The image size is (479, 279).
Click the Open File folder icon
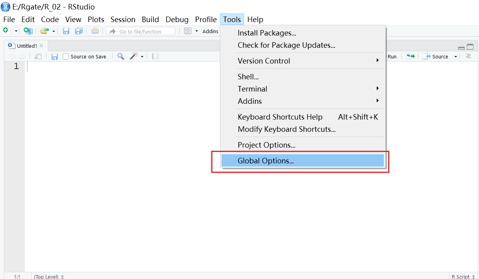click(x=44, y=31)
